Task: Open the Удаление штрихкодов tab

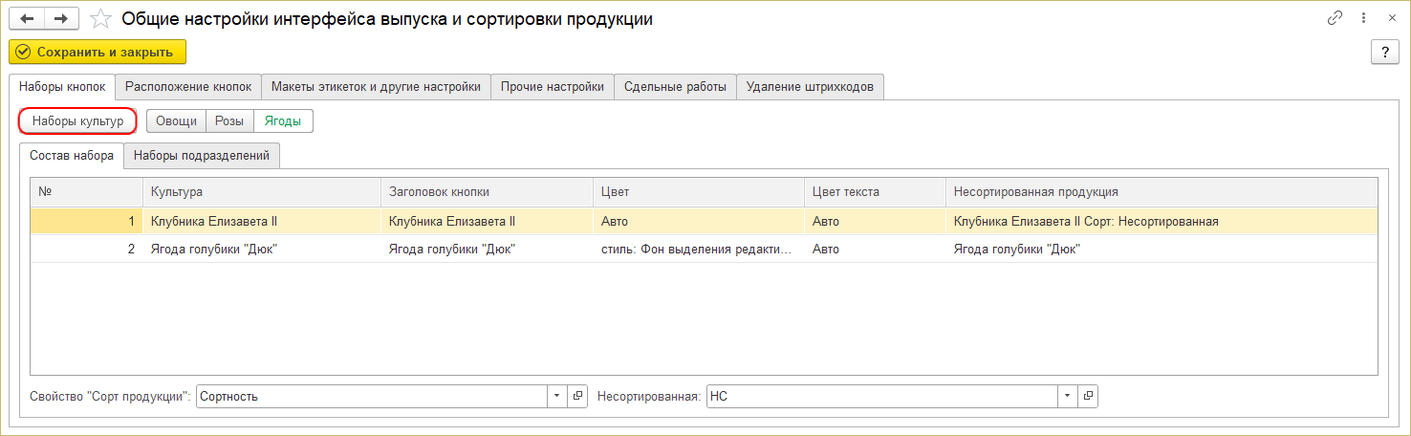Action: click(810, 87)
